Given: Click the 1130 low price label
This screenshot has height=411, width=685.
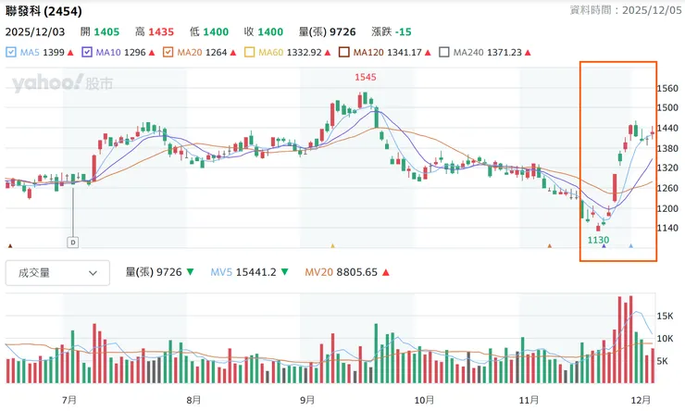Looking at the screenshot, I should [x=600, y=239].
